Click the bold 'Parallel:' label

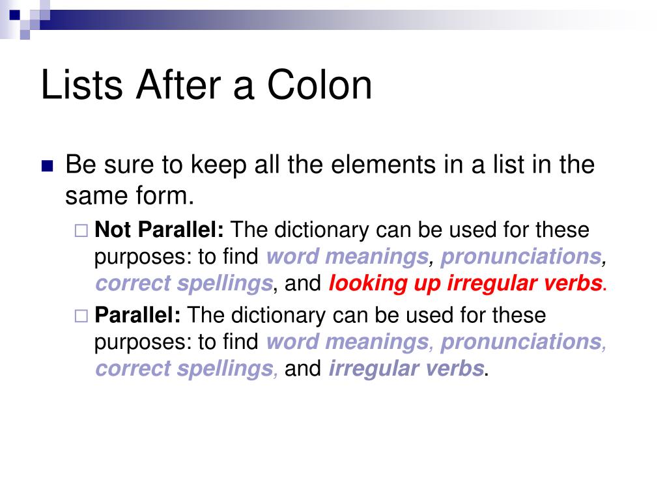(x=137, y=315)
